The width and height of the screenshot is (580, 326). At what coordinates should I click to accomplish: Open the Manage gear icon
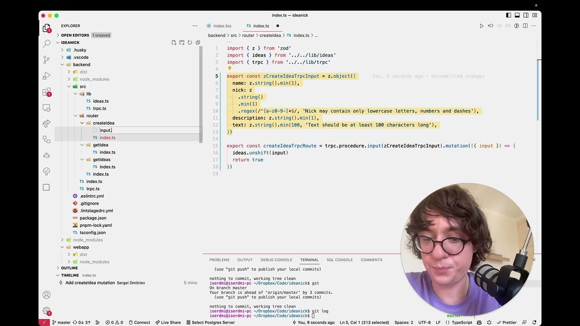[47, 311]
